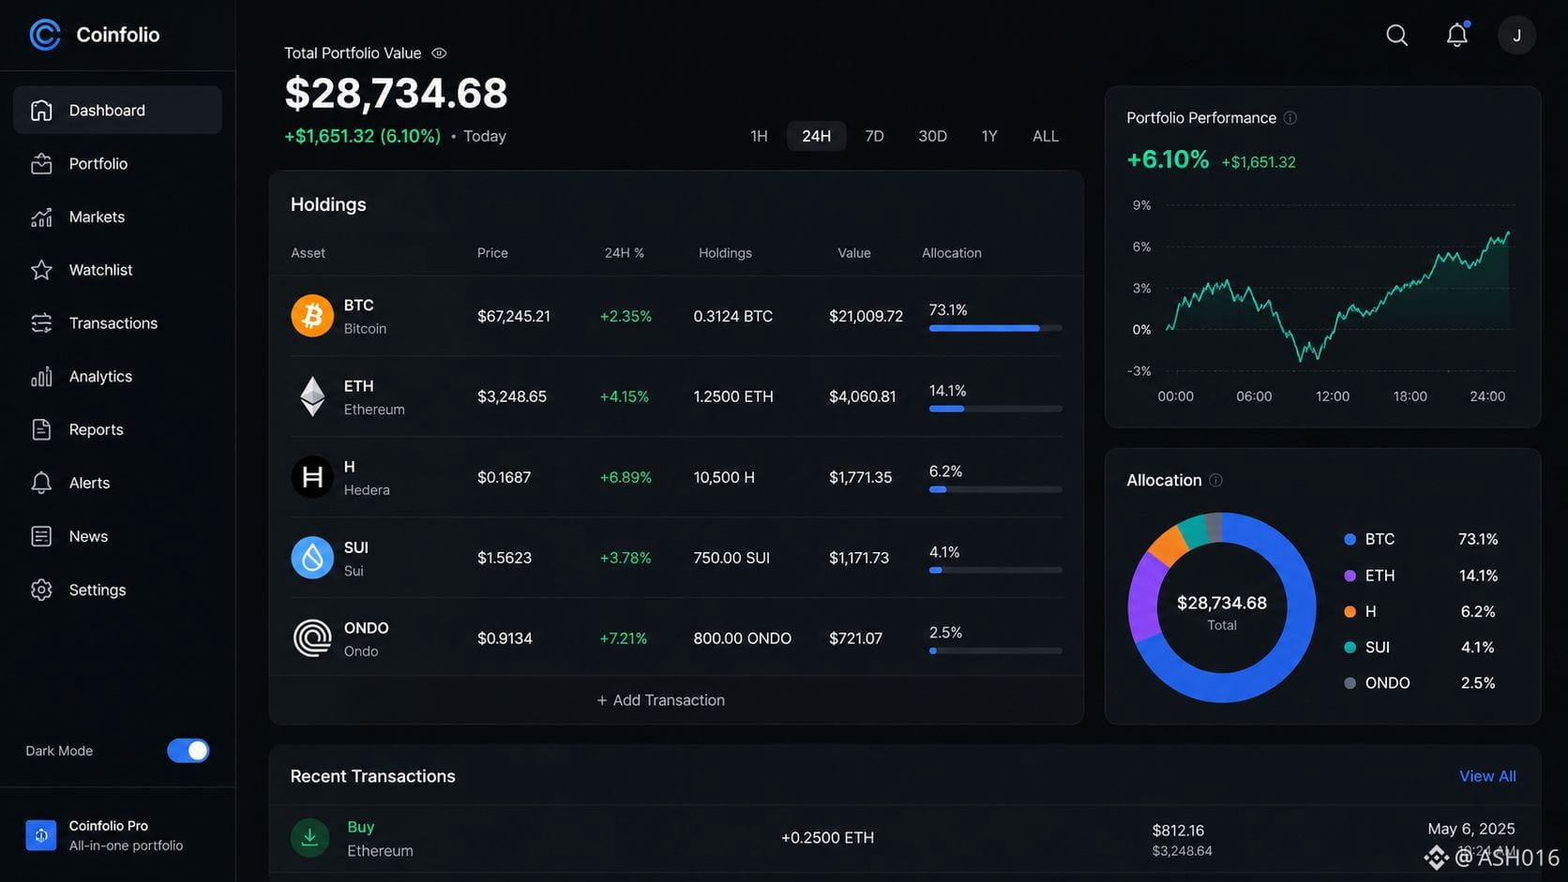Click the Markets chart icon in the sidebar

point(41,217)
